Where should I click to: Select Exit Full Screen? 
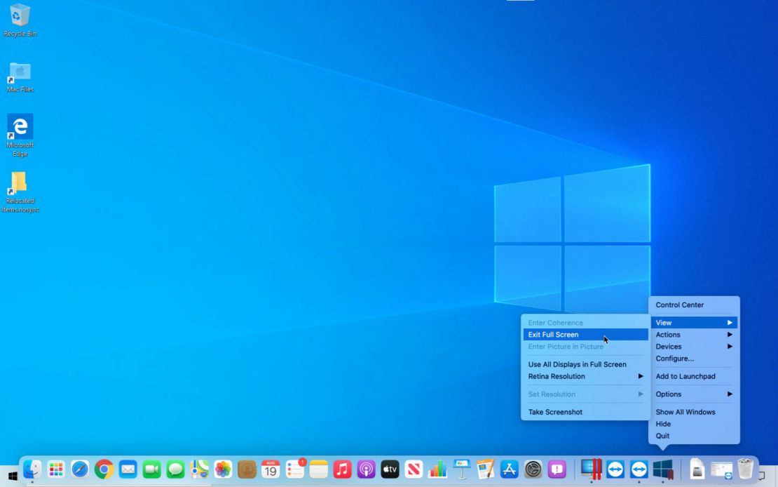click(x=554, y=334)
